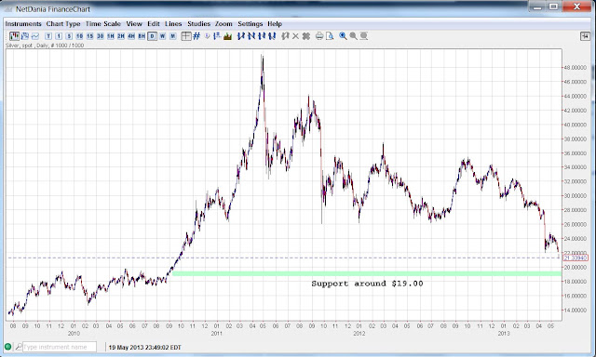The height and width of the screenshot is (357, 596).
Task: Click the print chart icon
Action: (x=319, y=36)
